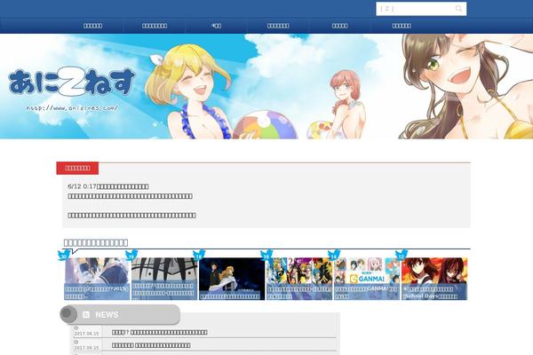533x355 pixels.
Task: Click the Twitter badge above the colorful collage thumbnail
Action: [266, 255]
